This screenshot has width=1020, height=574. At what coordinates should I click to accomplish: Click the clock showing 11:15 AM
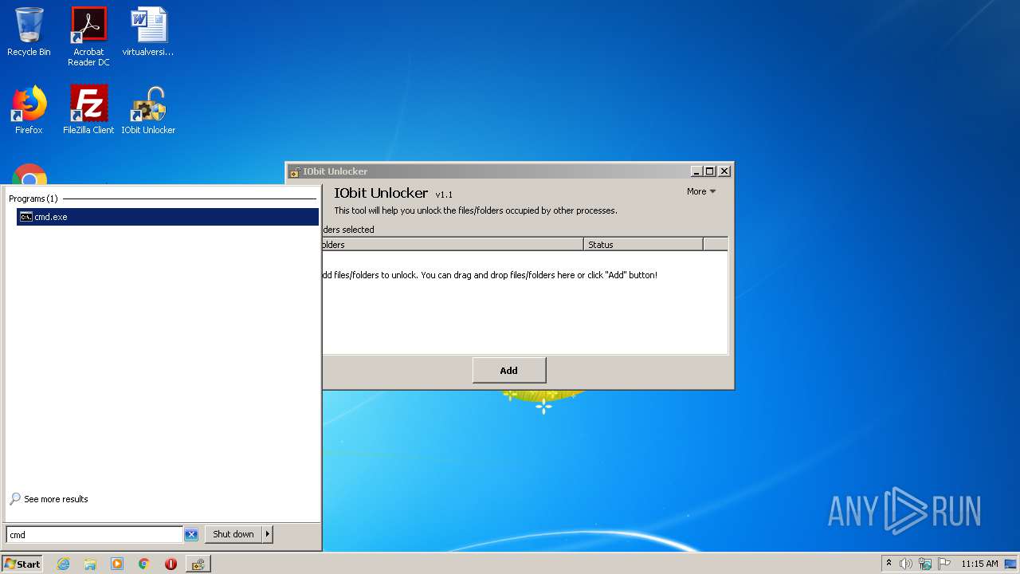coord(979,564)
